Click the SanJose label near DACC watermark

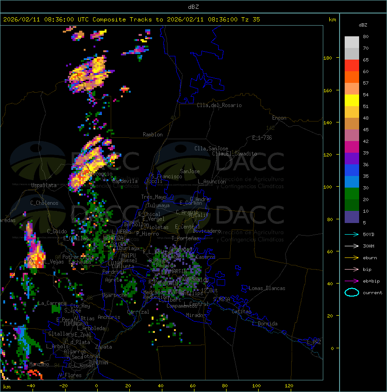pyautogui.click(x=190, y=171)
